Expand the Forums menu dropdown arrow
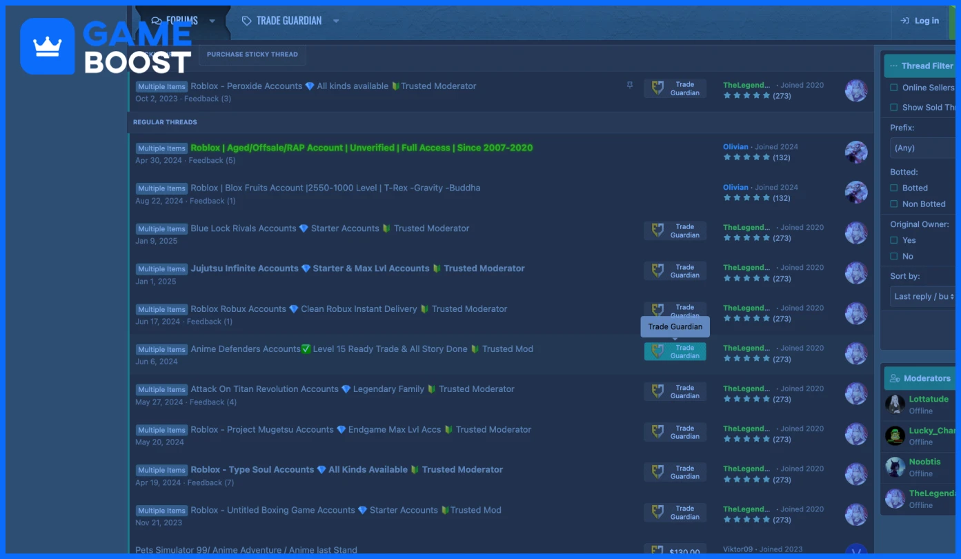Image resolution: width=961 pixels, height=559 pixels. (x=212, y=21)
